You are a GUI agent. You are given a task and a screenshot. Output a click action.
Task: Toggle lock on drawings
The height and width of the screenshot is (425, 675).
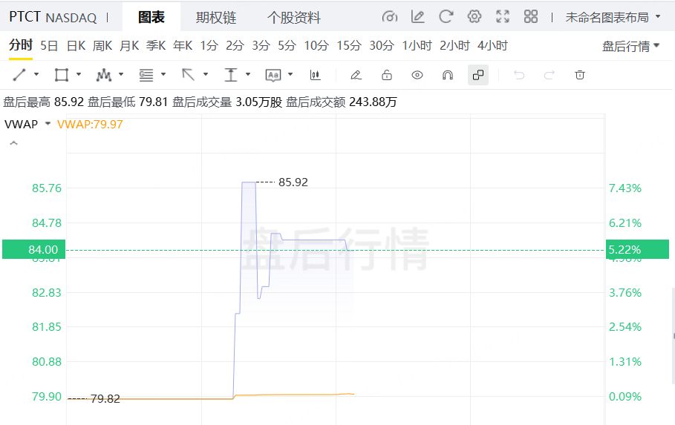(387, 75)
